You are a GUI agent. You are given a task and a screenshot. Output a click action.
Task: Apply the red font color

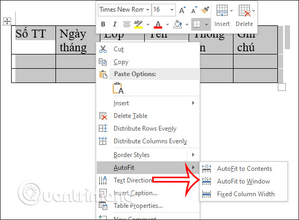[158, 24]
